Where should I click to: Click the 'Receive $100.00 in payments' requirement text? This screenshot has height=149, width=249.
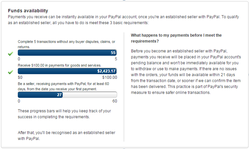pos(59,65)
